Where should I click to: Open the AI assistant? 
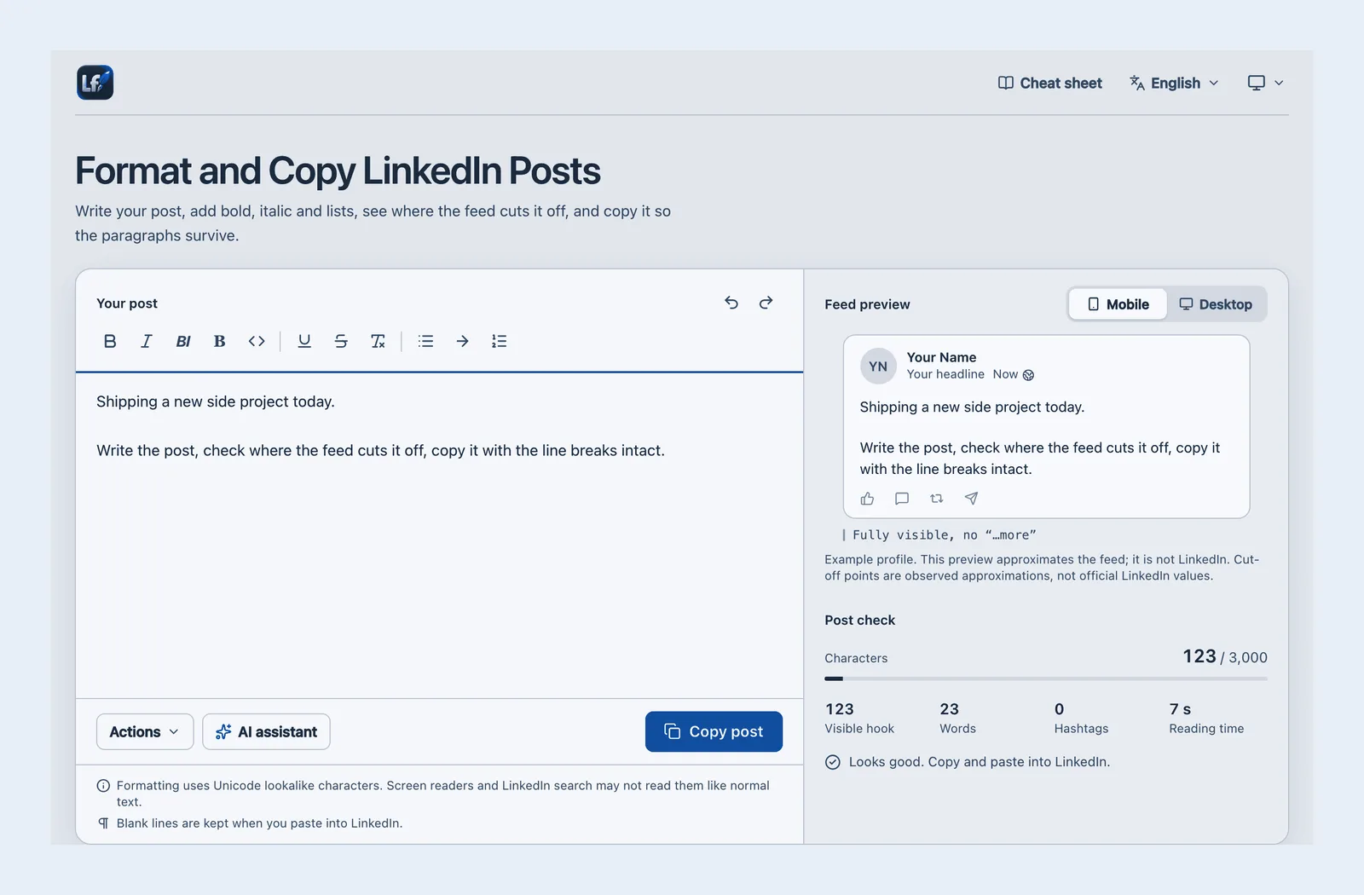pyautogui.click(x=266, y=731)
